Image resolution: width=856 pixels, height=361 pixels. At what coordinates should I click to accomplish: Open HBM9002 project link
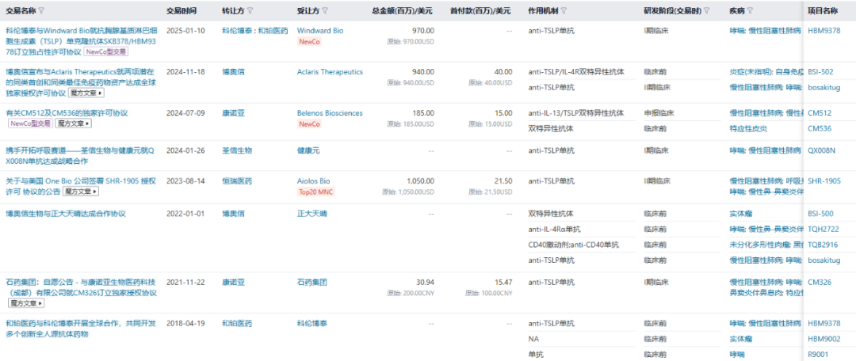[x=824, y=339]
